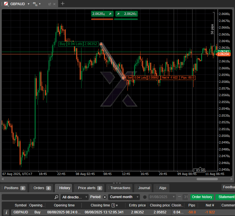Click the Feedback button
The image size is (235, 216).
(x=228, y=187)
